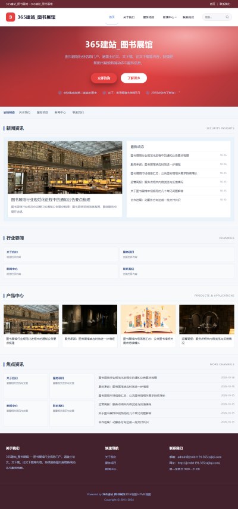238x509 pixels.
Task: Click 新闻中心 card in 行业要闻 section
Action: [61, 271]
